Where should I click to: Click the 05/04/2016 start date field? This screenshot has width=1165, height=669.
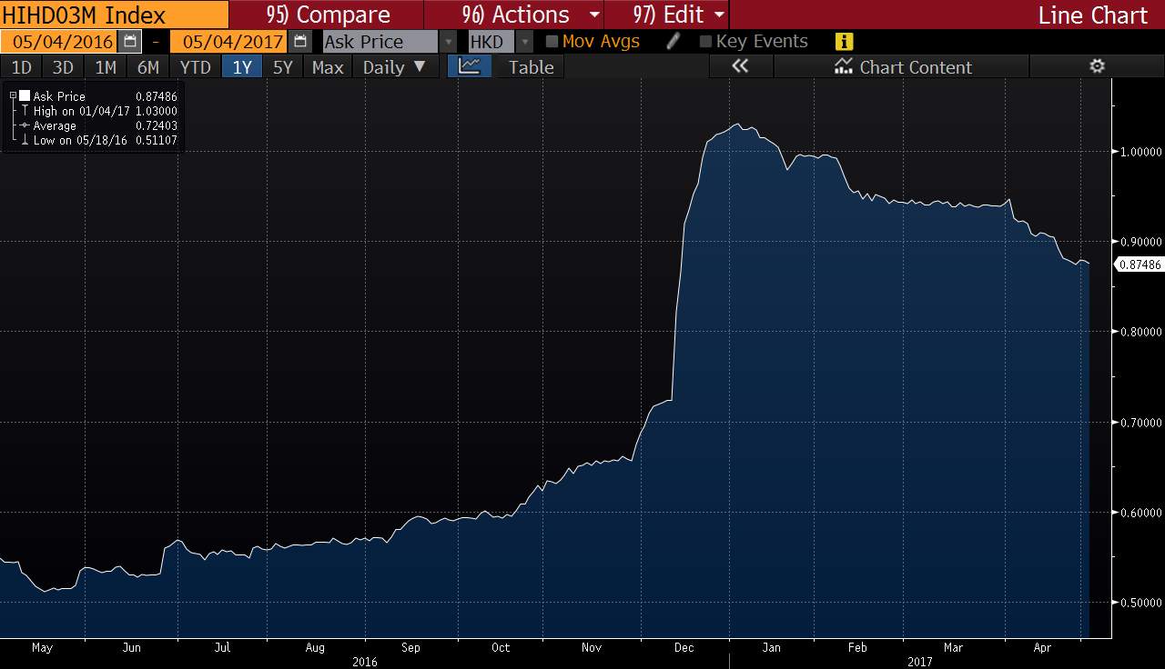pyautogui.click(x=59, y=42)
